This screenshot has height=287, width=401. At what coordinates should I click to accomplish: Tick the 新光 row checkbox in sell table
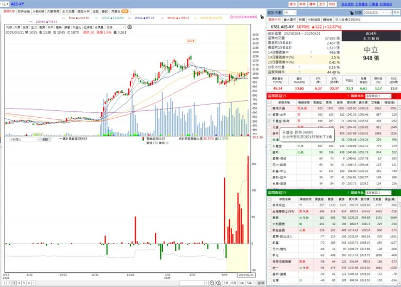pos(269,255)
